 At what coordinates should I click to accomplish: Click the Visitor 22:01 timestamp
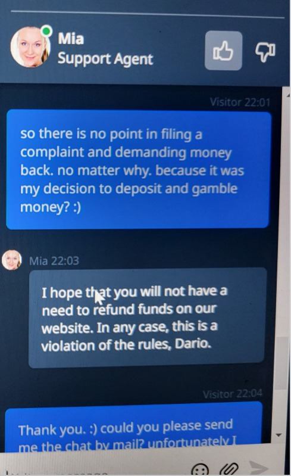point(239,102)
